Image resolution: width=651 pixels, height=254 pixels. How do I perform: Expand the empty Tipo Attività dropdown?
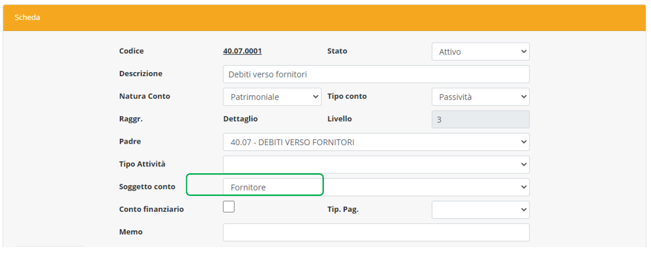376,165
